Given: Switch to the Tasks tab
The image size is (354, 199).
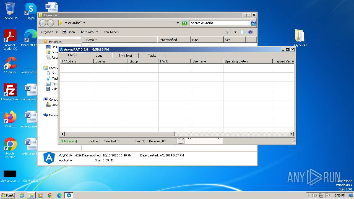Looking at the screenshot, I should click(152, 56).
